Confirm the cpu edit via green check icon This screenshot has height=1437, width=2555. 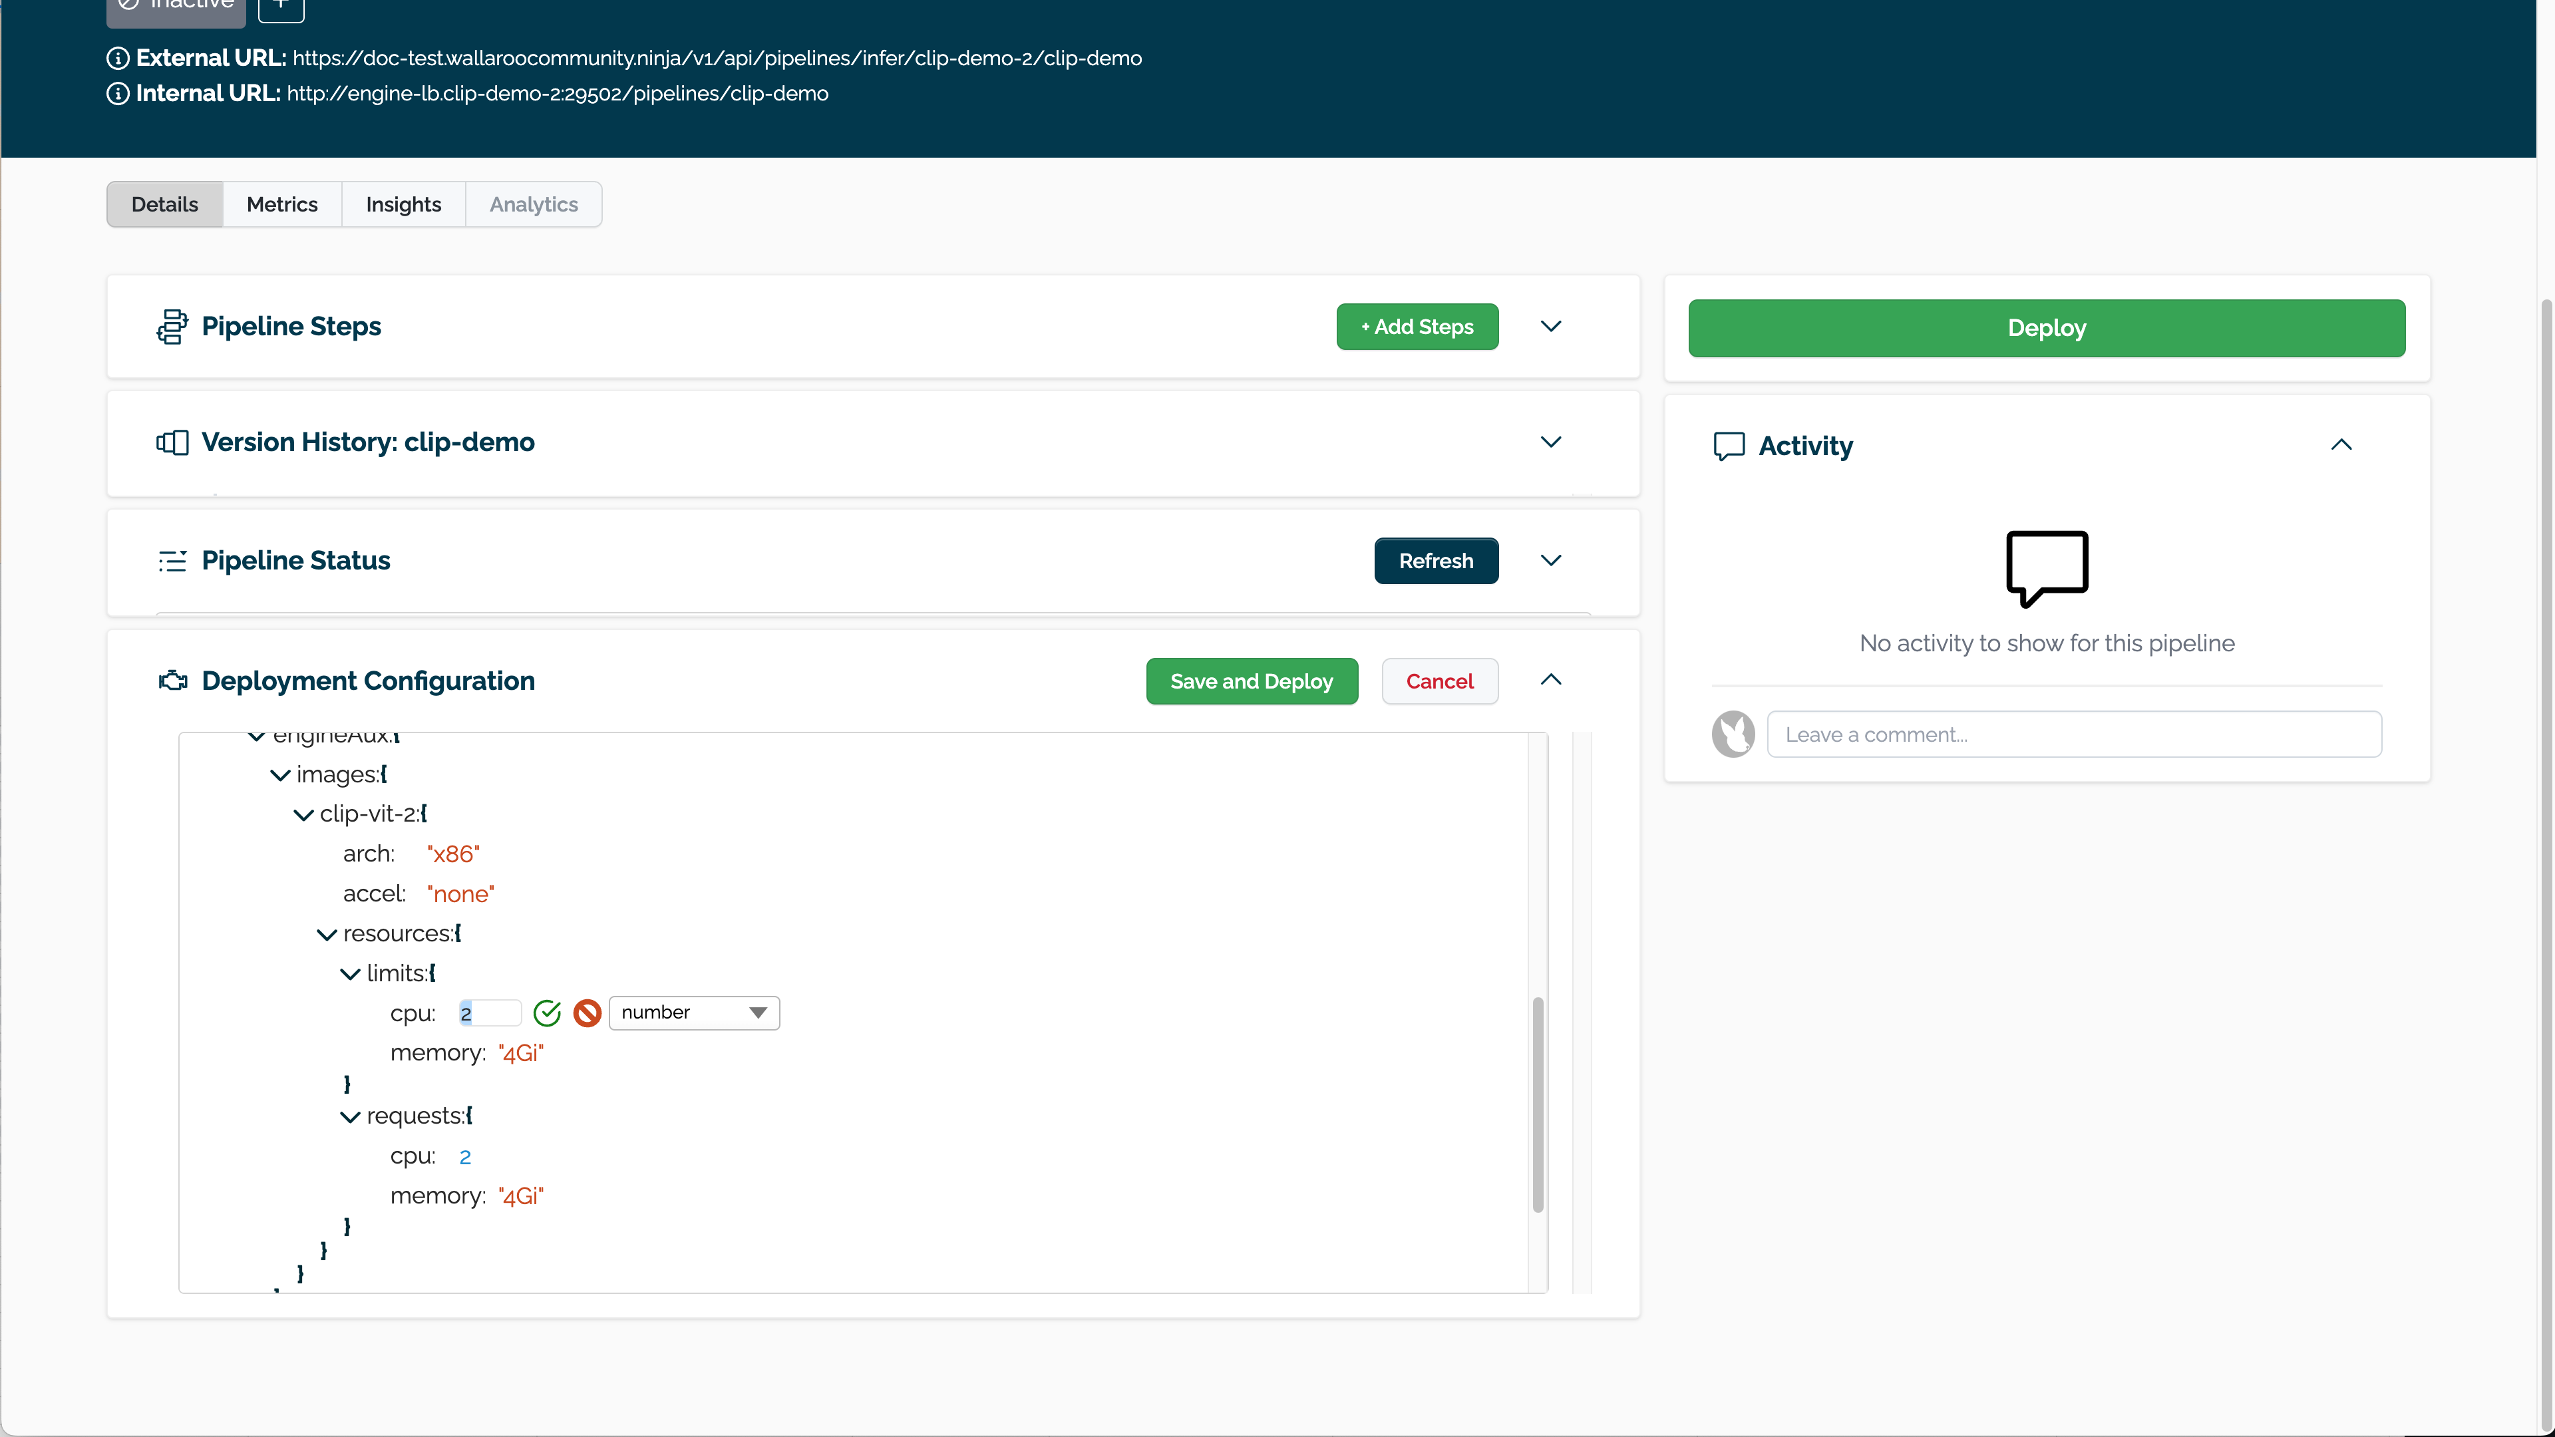[548, 1013]
